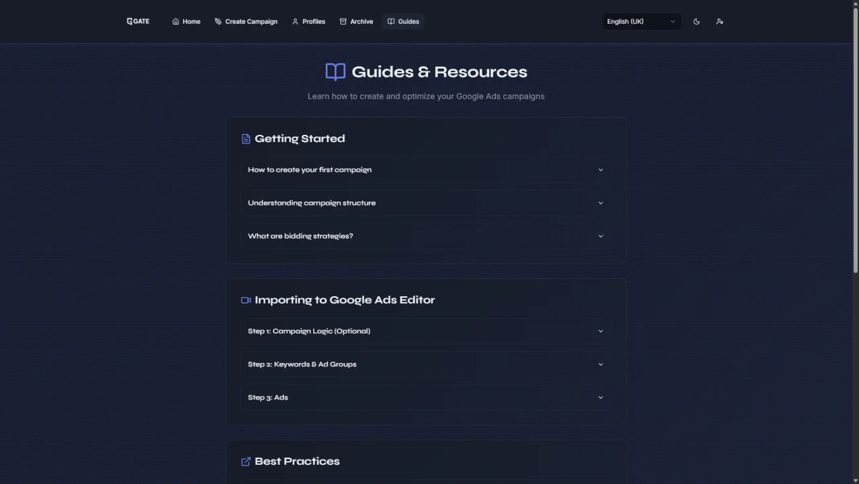This screenshot has width=859, height=484.
Task: Open the Create Campaign page
Action: 246,22
